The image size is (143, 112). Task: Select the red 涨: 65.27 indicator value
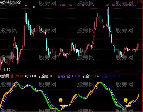pyautogui.click(x=17, y=76)
